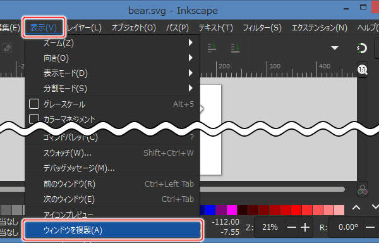
Task: Pick the bright pure red swatch
Action: (x=296, y=210)
